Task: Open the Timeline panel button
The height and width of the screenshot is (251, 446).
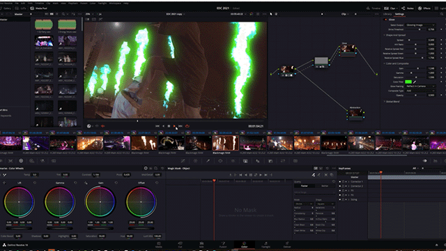Action: (x=374, y=8)
